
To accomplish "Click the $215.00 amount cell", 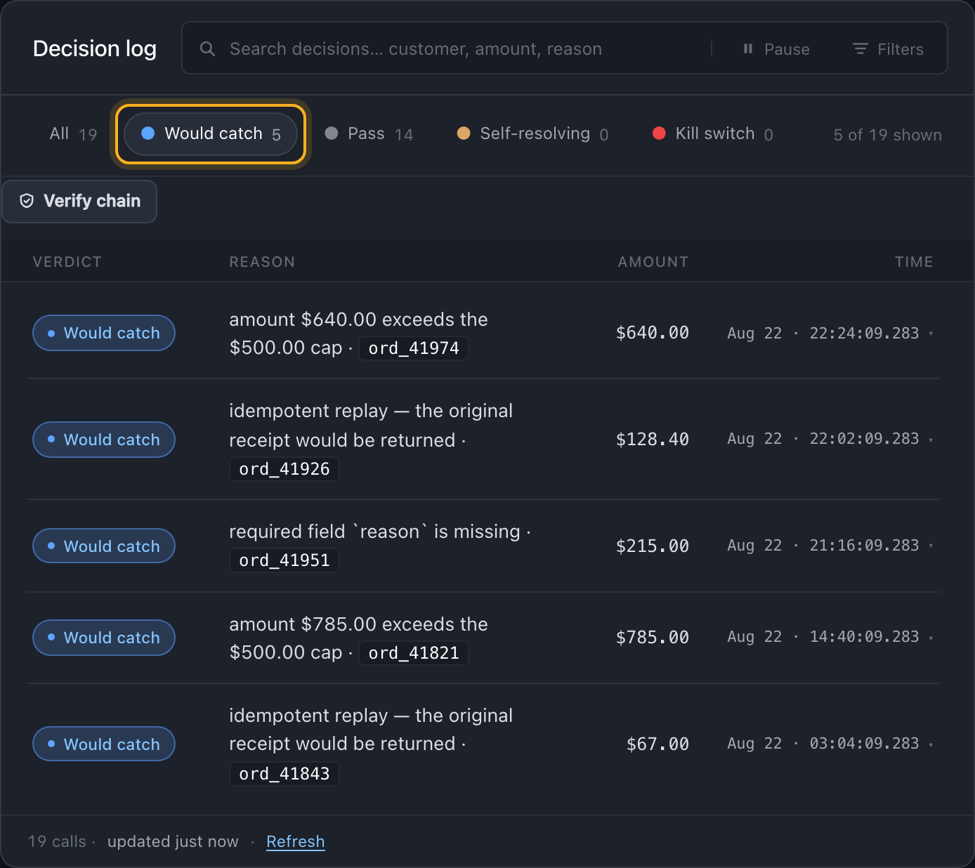I will click(653, 546).
